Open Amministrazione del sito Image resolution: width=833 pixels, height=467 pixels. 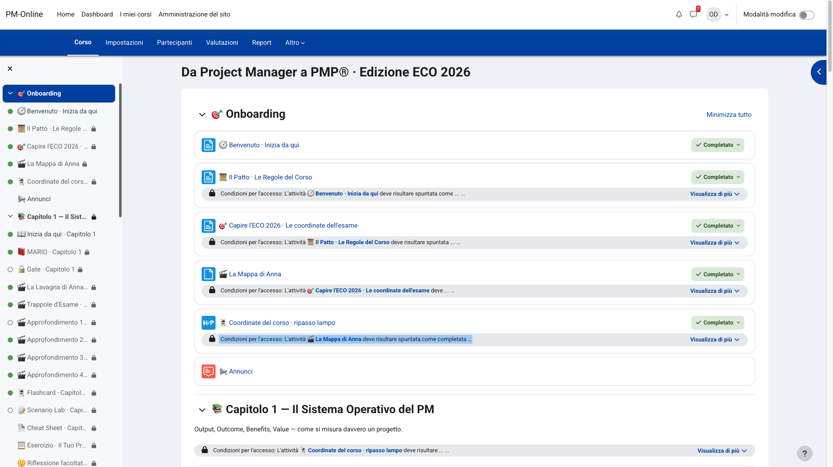coord(194,14)
